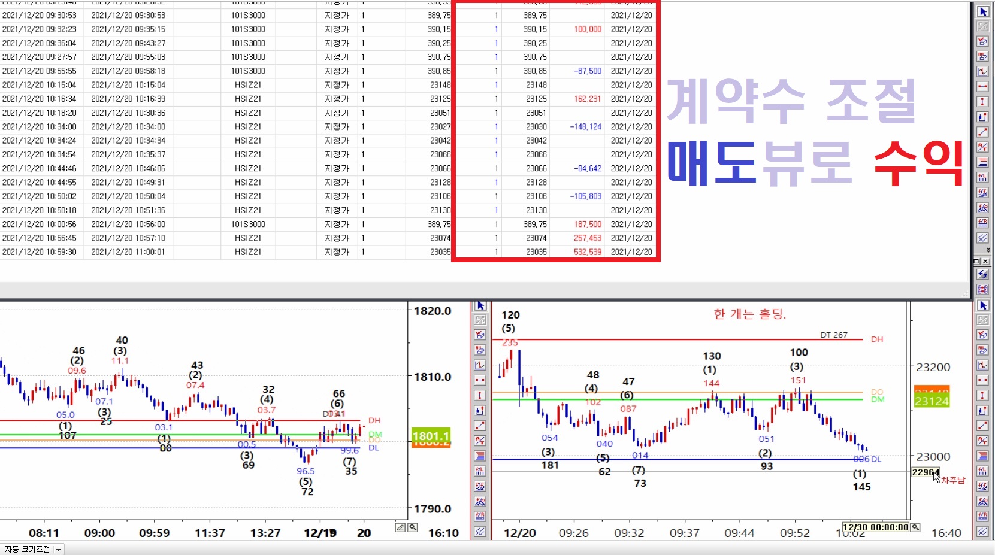
Task: Activate diagonal trendline tool between the charts
Action: pyautogui.click(x=480, y=426)
